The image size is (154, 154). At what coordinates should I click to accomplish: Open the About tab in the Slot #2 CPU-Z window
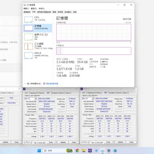pyautogui.click(x=125, y=93)
